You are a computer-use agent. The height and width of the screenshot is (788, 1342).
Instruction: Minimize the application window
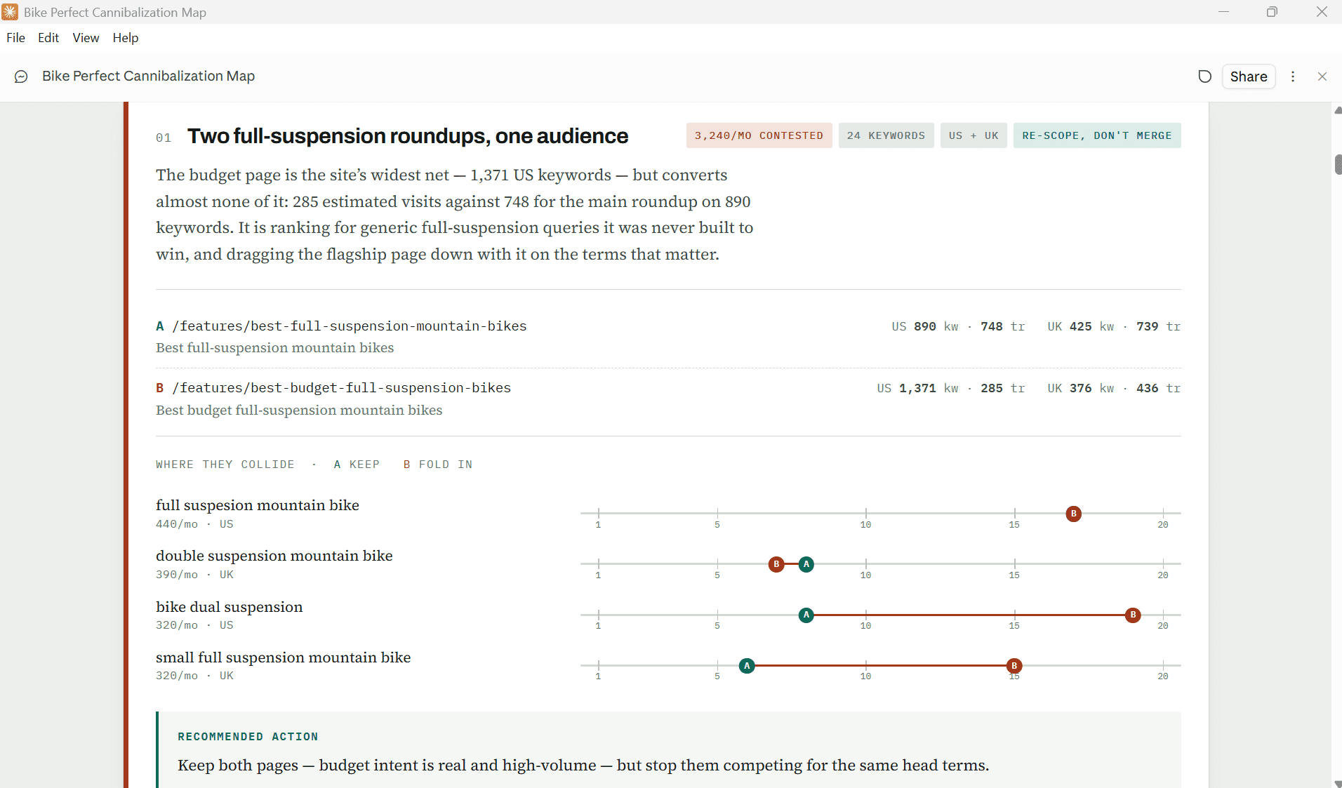[x=1223, y=12]
